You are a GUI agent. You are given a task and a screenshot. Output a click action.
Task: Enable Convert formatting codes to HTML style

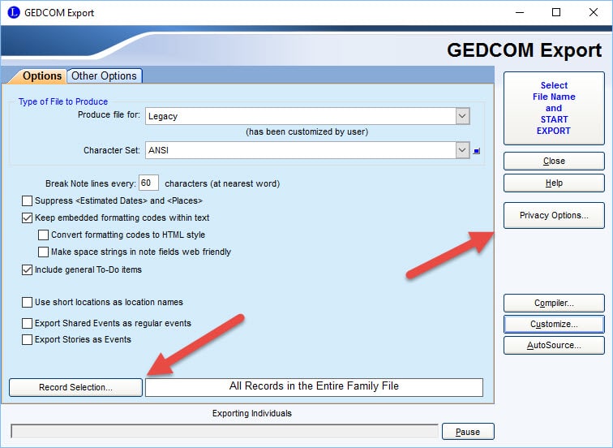pos(44,235)
